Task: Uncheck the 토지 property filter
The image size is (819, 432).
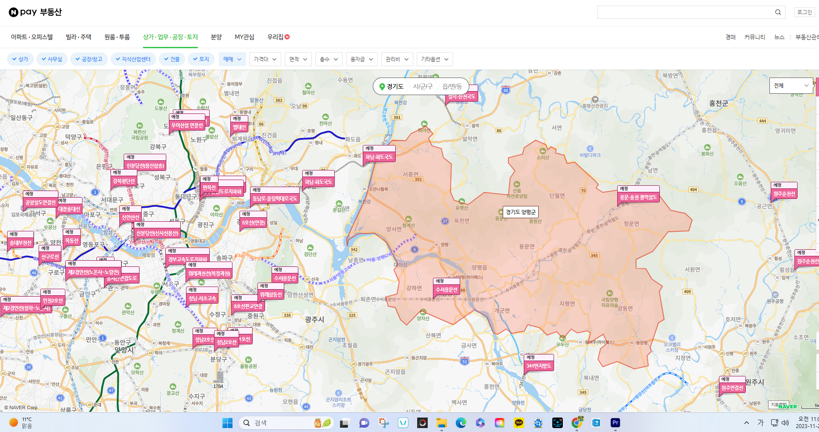Action: 201,59
